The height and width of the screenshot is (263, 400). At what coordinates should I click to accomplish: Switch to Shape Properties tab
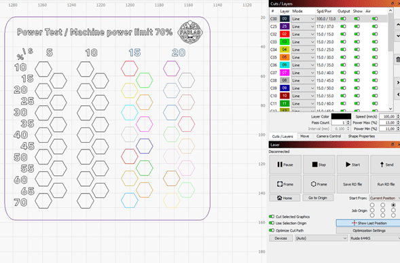click(361, 136)
